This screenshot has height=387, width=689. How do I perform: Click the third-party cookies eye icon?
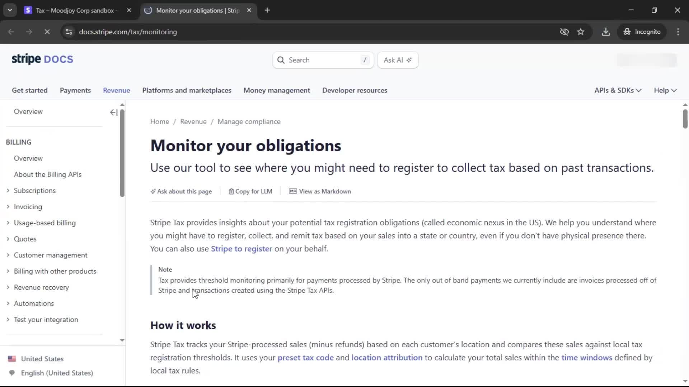[564, 32]
